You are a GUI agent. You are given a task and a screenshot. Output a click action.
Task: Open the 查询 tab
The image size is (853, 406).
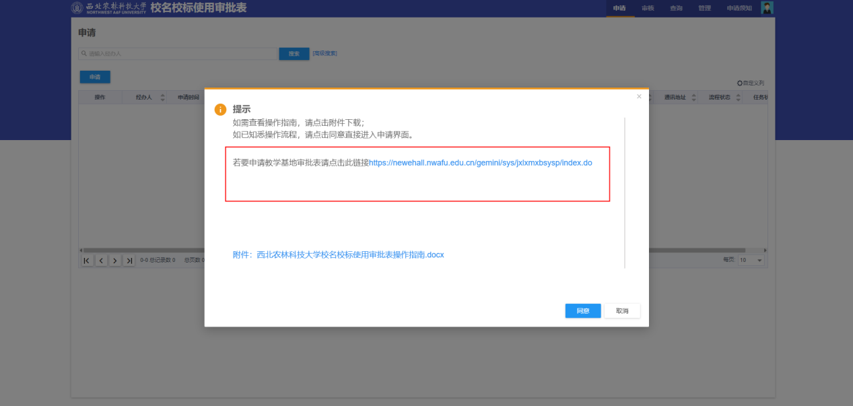pyautogui.click(x=676, y=8)
